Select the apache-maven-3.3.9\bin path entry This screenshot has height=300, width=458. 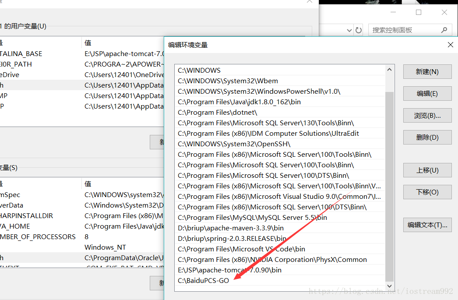point(280,228)
